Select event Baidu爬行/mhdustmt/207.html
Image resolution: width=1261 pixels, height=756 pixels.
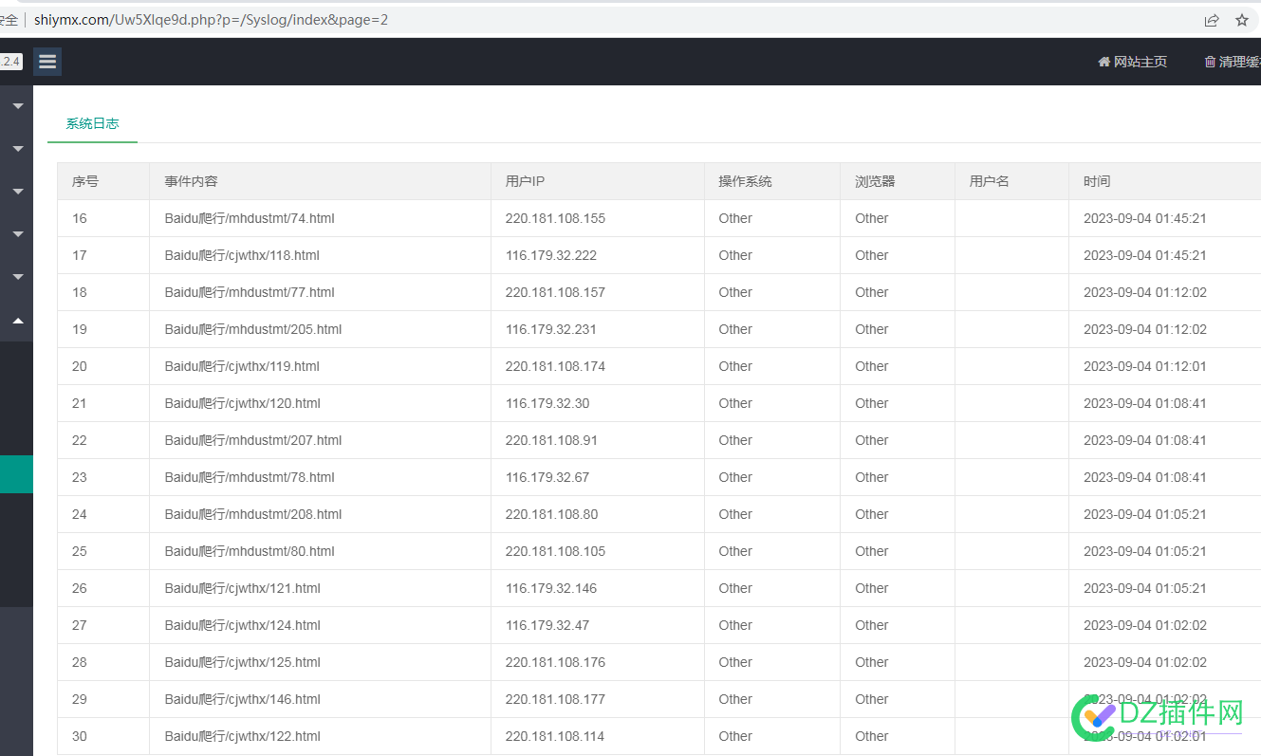(x=253, y=440)
